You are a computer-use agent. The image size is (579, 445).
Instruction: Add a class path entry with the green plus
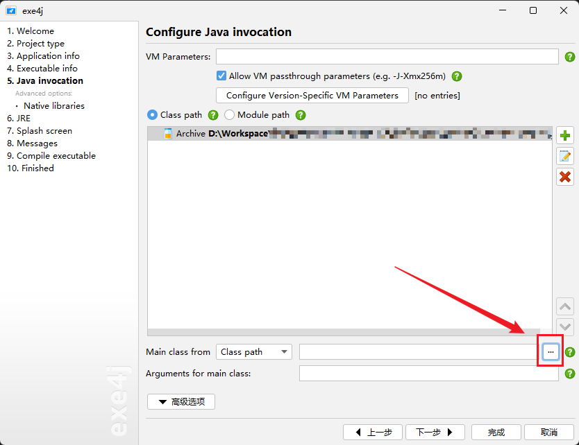point(565,136)
